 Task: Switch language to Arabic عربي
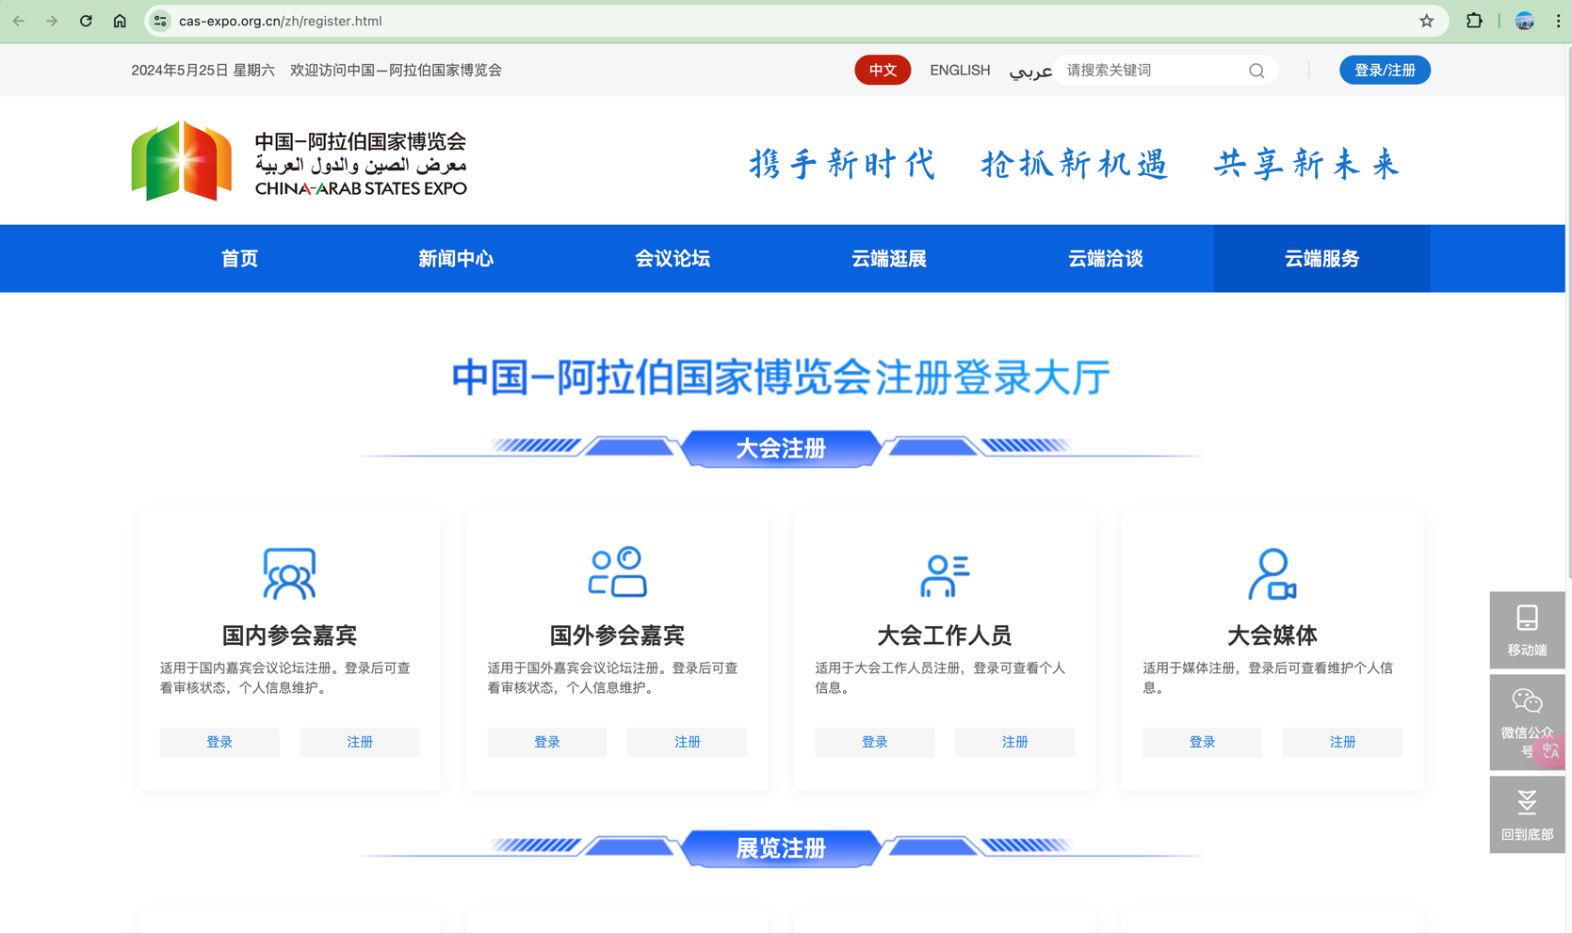[x=1029, y=71]
